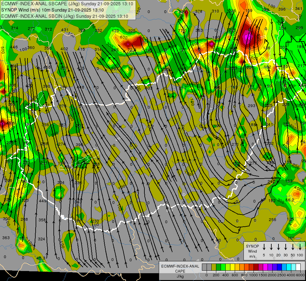Click the 5 m/s wind arrow in the SYNOP legend
Screen dimensions: 306x281
[264, 247]
